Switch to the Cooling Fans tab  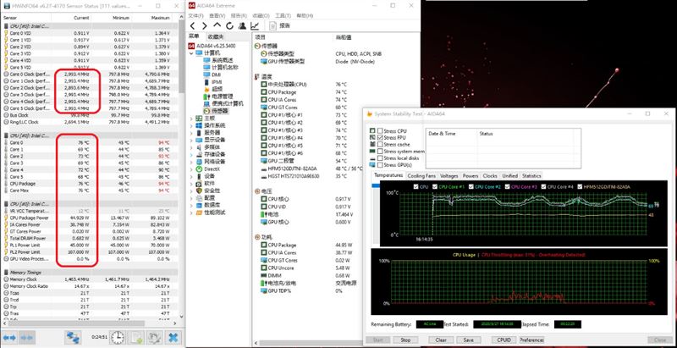421,176
